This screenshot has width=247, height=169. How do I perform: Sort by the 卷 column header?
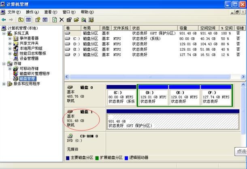click(x=72, y=28)
